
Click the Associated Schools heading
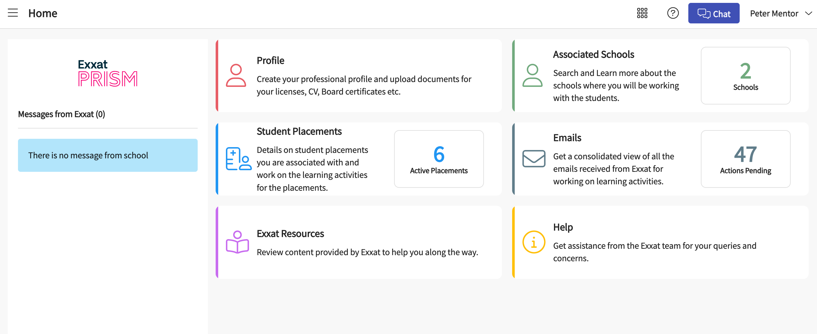click(x=593, y=54)
